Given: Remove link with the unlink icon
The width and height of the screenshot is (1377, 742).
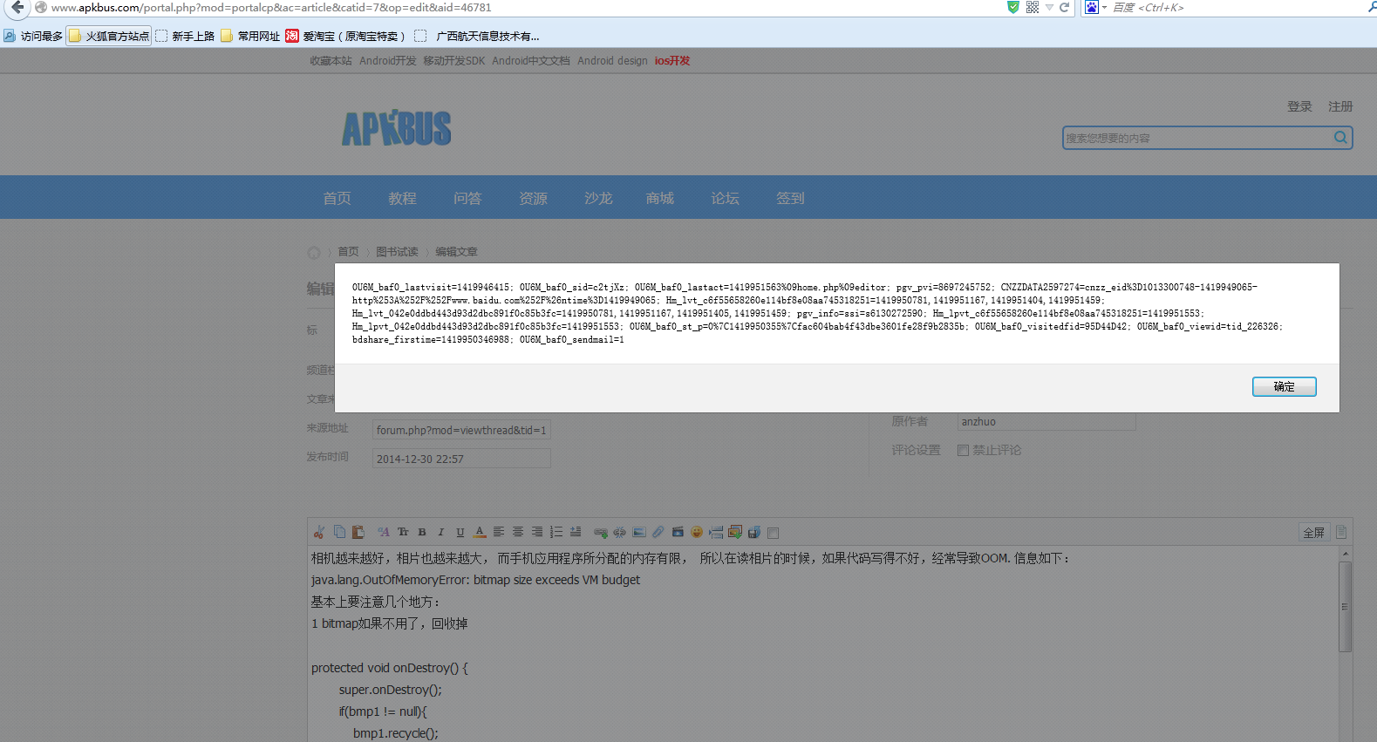Looking at the screenshot, I should point(620,532).
